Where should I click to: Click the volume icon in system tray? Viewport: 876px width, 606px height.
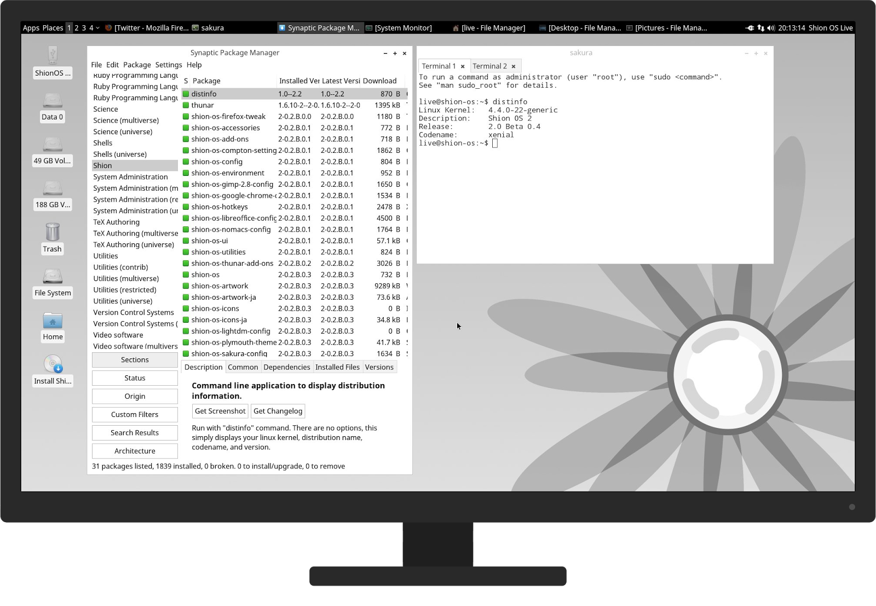pos(771,28)
